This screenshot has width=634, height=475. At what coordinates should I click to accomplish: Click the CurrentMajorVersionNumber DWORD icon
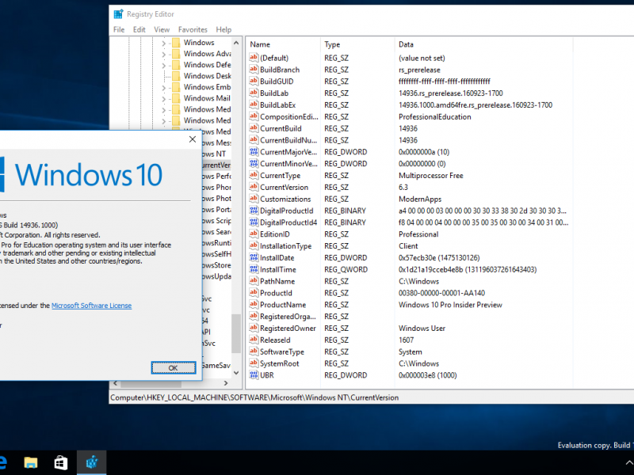pos(254,152)
